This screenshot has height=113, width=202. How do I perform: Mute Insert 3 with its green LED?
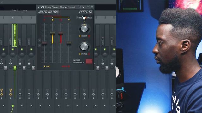(x=3, y=49)
